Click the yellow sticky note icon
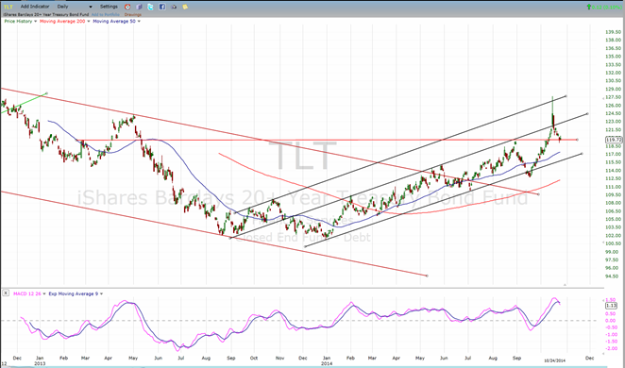The height and width of the screenshot is (368, 625). tap(185, 7)
